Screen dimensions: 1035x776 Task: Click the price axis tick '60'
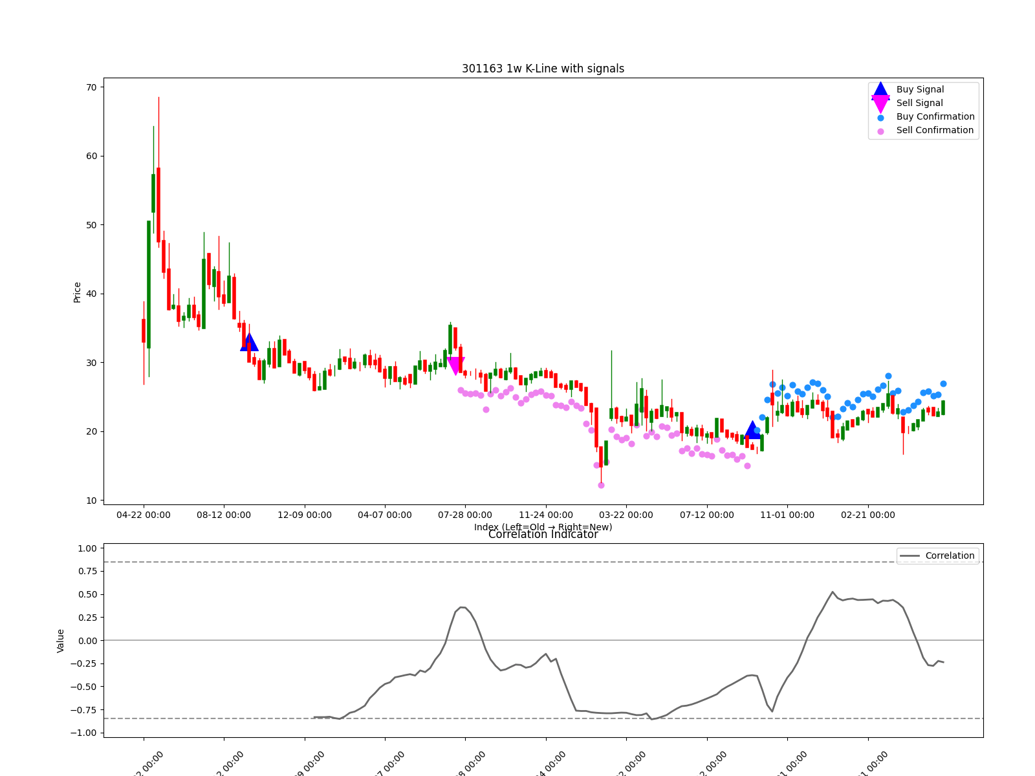point(91,156)
